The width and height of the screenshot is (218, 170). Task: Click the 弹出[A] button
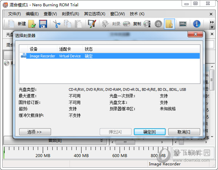click(116, 132)
